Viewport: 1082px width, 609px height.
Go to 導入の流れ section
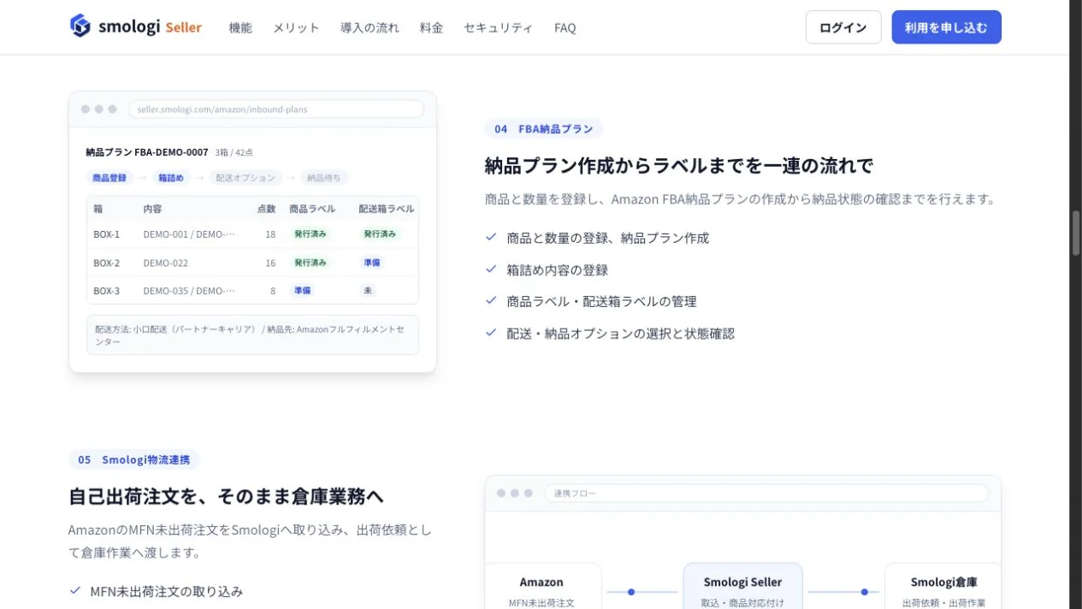370,27
